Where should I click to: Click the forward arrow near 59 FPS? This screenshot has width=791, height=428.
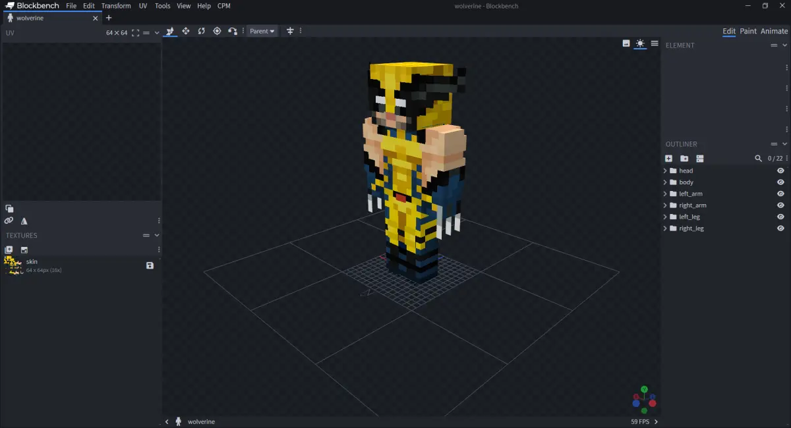(656, 421)
